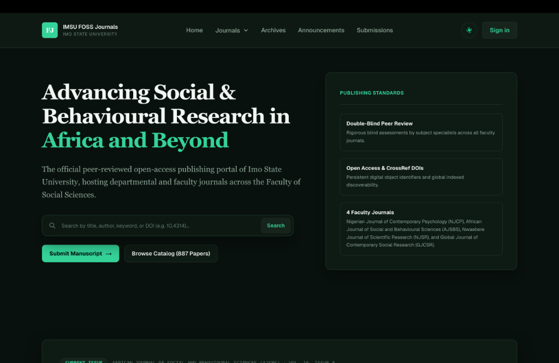This screenshot has height=363, width=559.
Task: Select the 4 Faculty Journals card
Action: coord(421,229)
